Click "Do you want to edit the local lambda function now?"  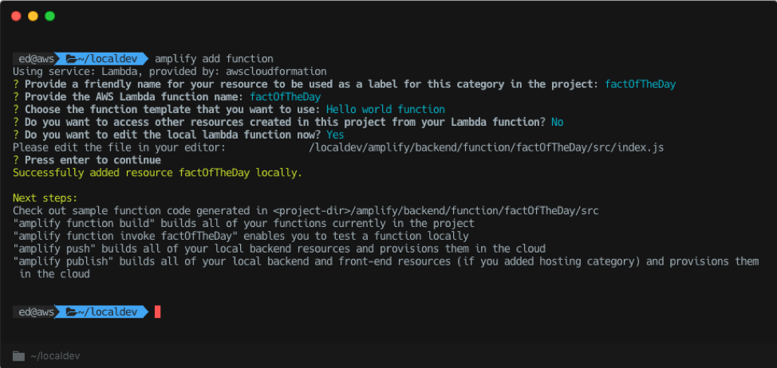172,135
